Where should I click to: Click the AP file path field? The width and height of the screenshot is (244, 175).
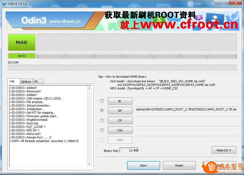187,110
